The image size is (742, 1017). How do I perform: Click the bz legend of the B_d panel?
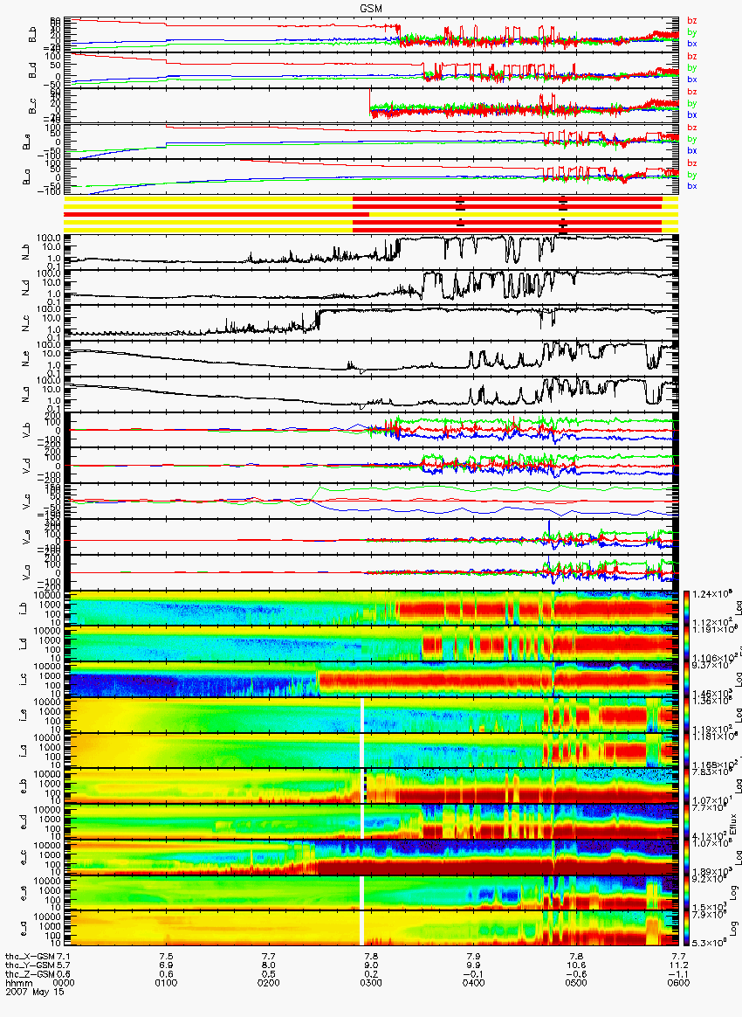692,57
